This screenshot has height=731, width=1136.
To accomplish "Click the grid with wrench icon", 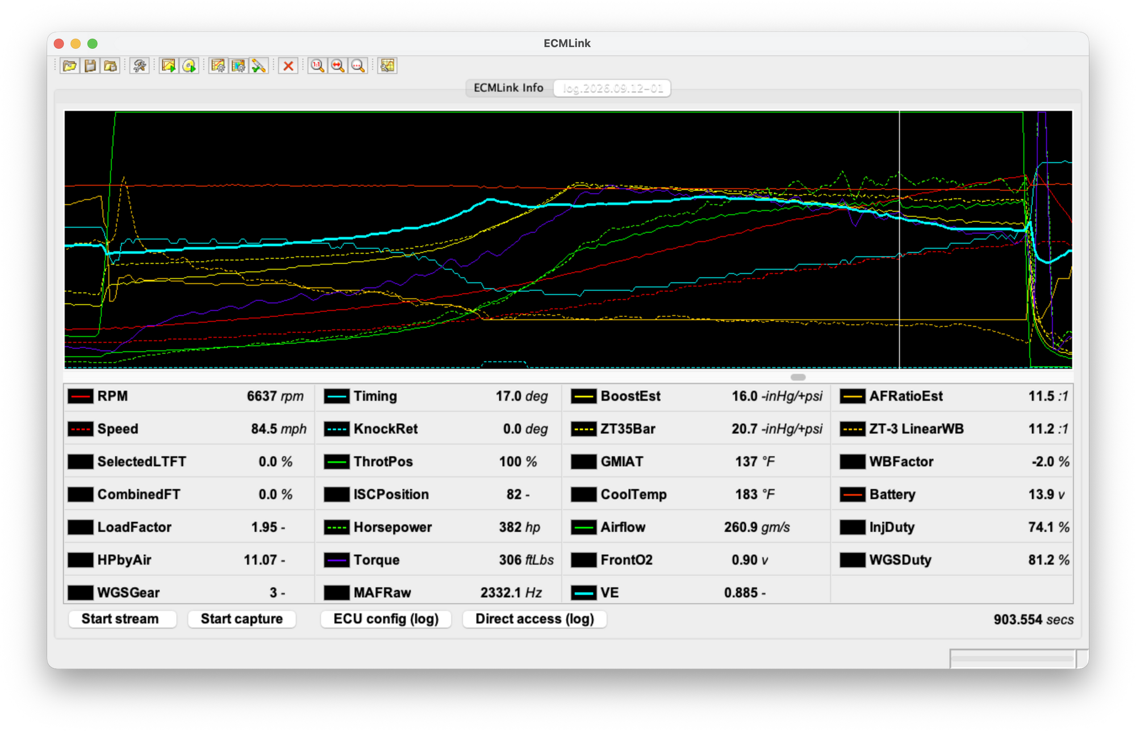I will point(387,66).
